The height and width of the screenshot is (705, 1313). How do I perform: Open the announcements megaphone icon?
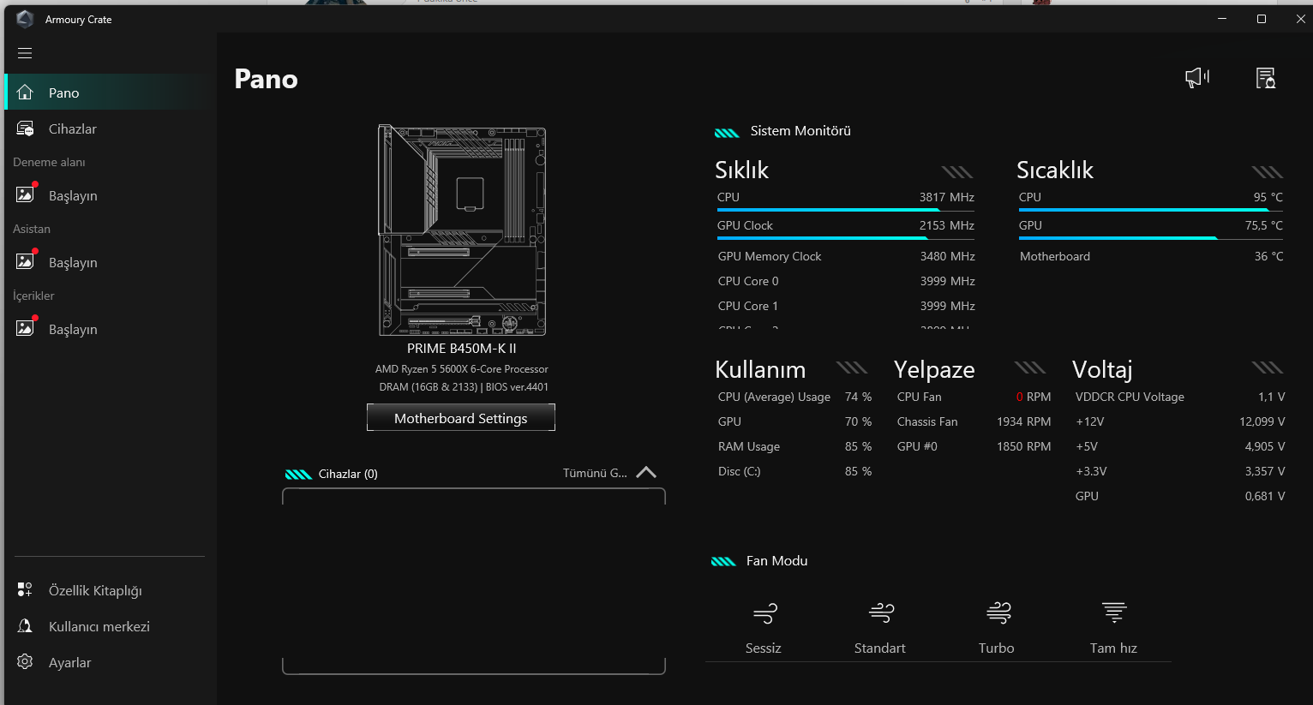(x=1197, y=78)
